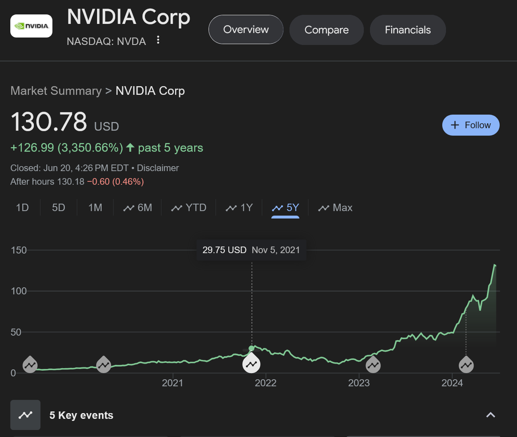Click the highlighted key event marker near 2022
This screenshot has width=517, height=437.
pos(251,364)
